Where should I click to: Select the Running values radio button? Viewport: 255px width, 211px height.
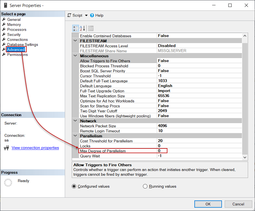coord(145,186)
